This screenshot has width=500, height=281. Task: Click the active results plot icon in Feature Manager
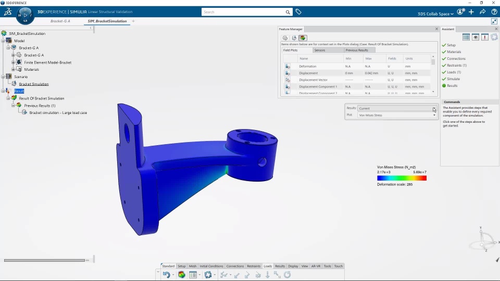(x=303, y=38)
